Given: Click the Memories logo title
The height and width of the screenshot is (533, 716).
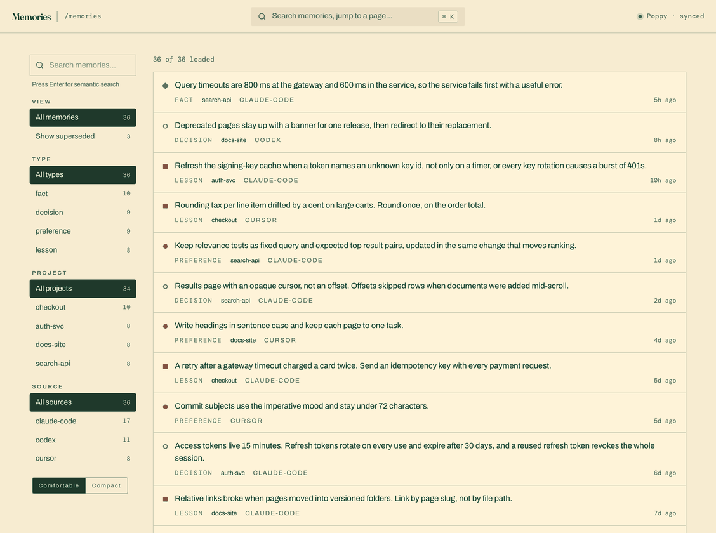Looking at the screenshot, I should pos(31,17).
